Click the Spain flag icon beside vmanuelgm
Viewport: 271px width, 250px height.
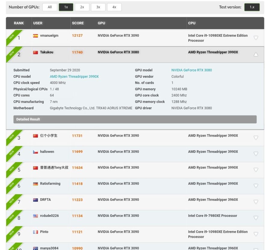[36, 36]
